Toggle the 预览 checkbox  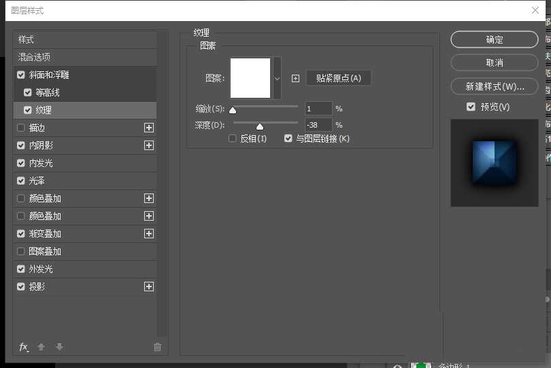[471, 107]
